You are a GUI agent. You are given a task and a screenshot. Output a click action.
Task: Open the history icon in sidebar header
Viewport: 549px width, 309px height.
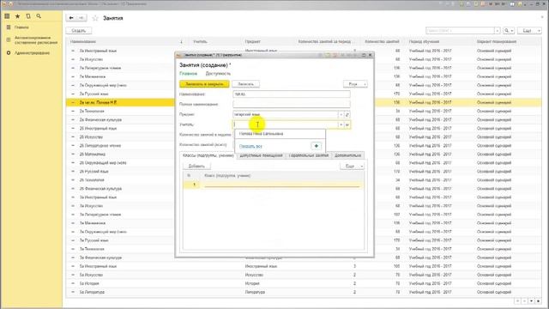(28, 16)
